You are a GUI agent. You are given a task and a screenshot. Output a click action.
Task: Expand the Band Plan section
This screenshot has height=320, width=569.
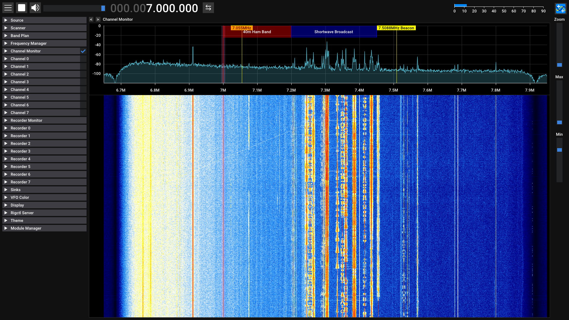20,36
